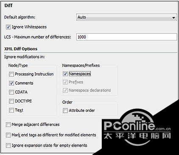Check Merge adjacent differences
The width and height of the screenshot is (179, 155).
8,125
